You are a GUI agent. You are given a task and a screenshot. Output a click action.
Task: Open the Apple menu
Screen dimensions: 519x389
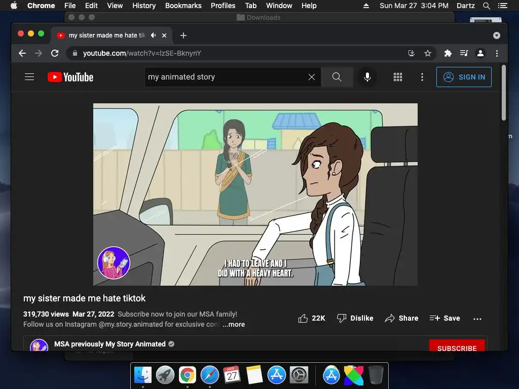click(x=14, y=6)
